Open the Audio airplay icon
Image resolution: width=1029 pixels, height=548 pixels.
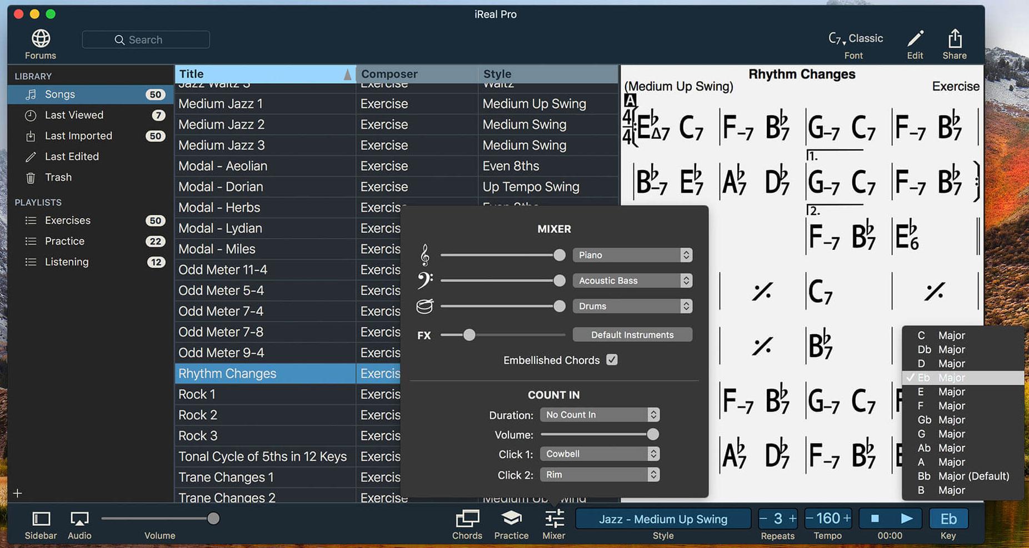79,519
